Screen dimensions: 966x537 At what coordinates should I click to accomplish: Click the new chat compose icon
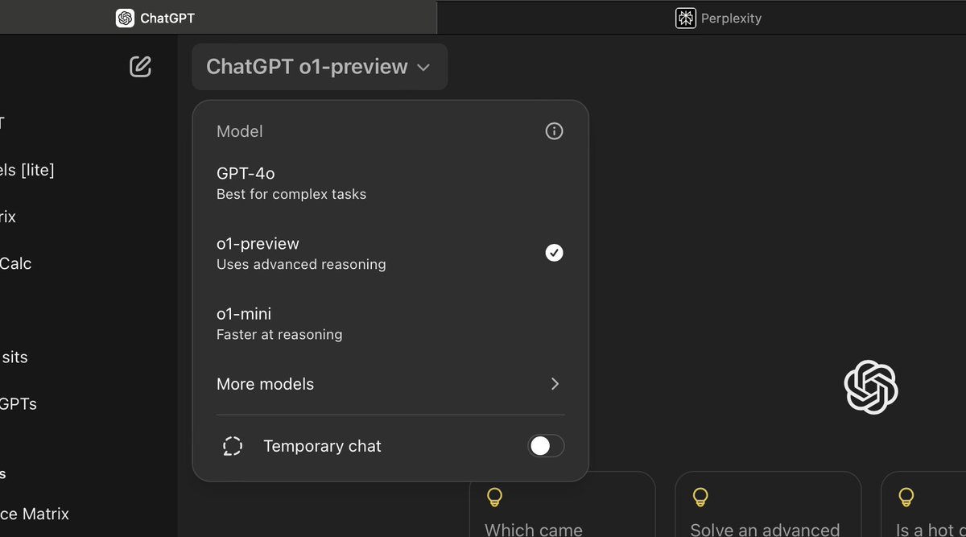pyautogui.click(x=140, y=66)
